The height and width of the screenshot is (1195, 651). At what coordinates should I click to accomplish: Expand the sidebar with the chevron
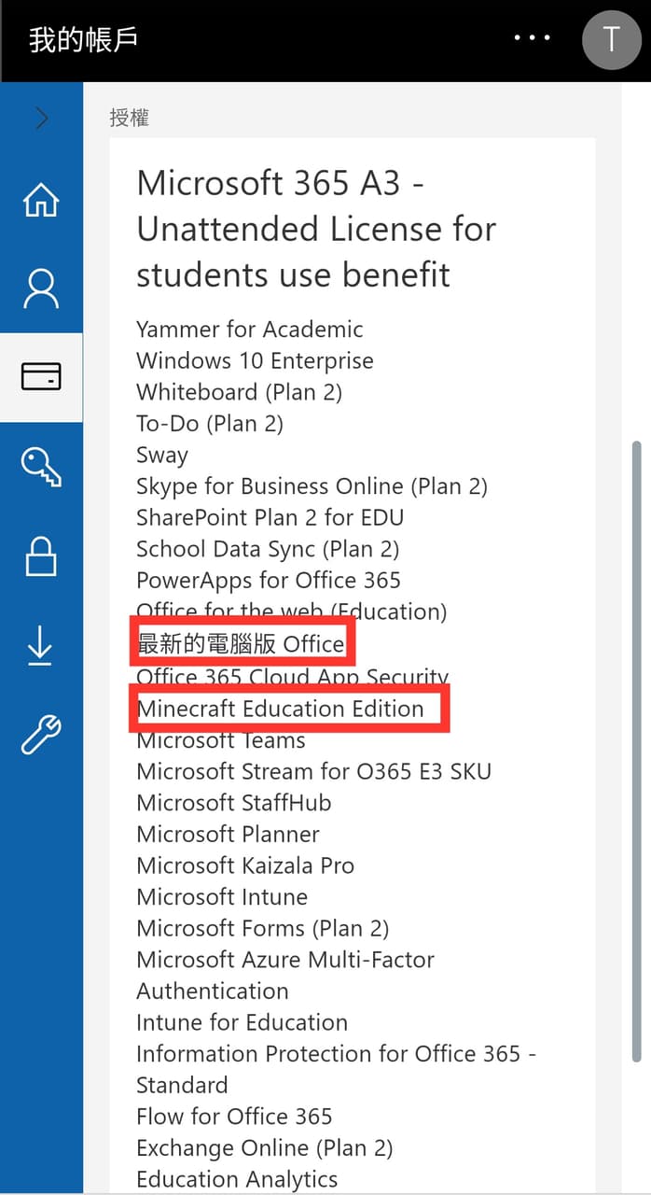click(41, 118)
